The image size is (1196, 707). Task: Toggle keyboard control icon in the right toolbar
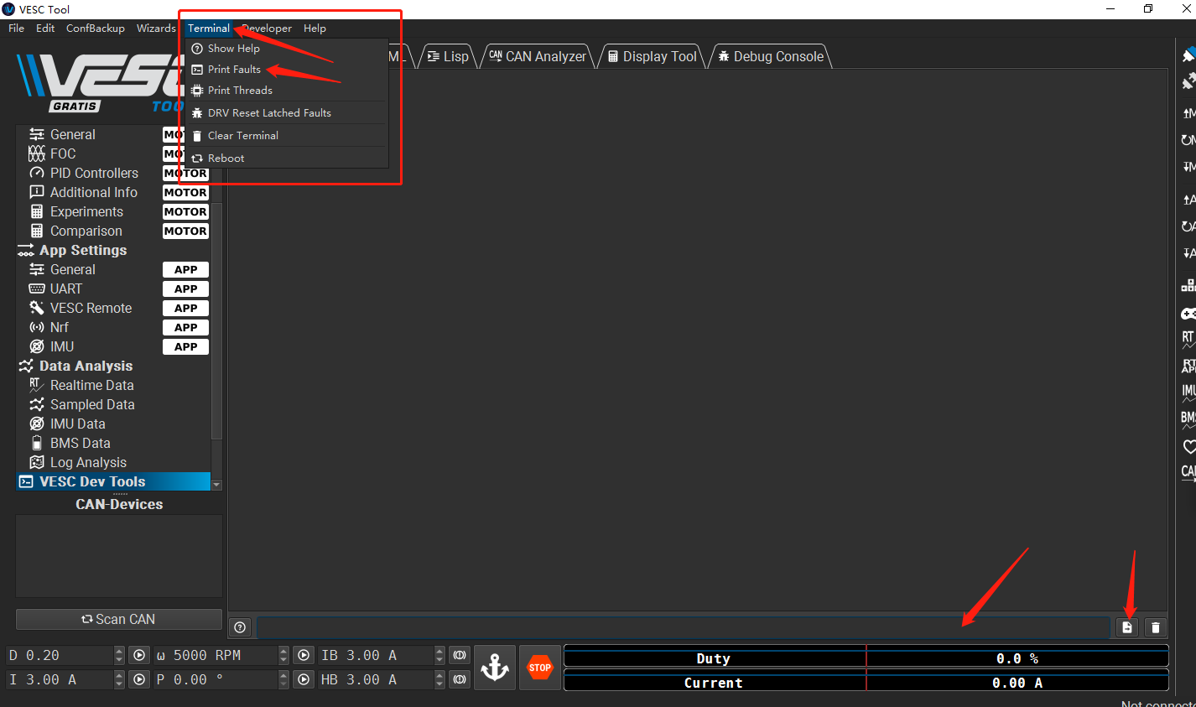pyautogui.click(x=1188, y=286)
